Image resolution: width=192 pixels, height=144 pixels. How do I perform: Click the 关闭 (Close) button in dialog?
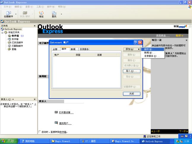[131, 94]
